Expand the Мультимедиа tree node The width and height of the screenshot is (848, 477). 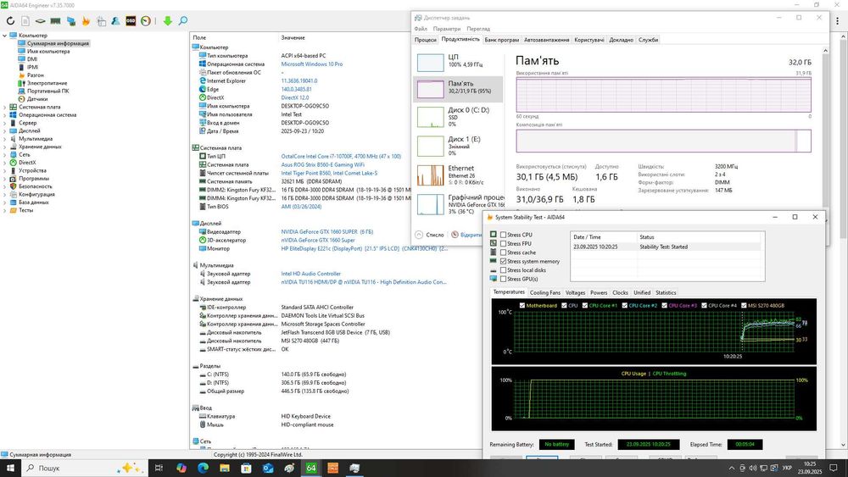(5, 139)
